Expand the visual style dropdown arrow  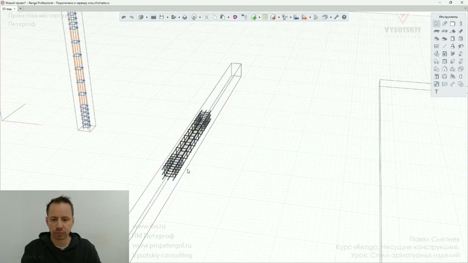coord(147,17)
